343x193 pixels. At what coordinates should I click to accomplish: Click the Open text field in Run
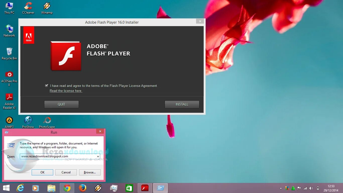tap(60, 156)
